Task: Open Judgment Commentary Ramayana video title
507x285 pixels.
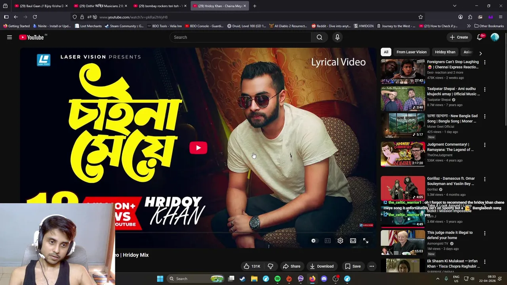Action: 450,147
